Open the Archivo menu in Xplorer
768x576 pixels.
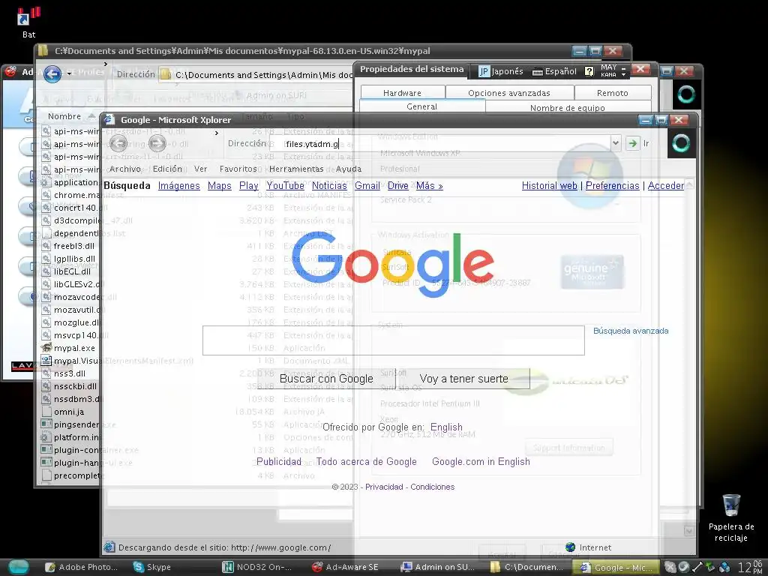pyautogui.click(x=125, y=169)
